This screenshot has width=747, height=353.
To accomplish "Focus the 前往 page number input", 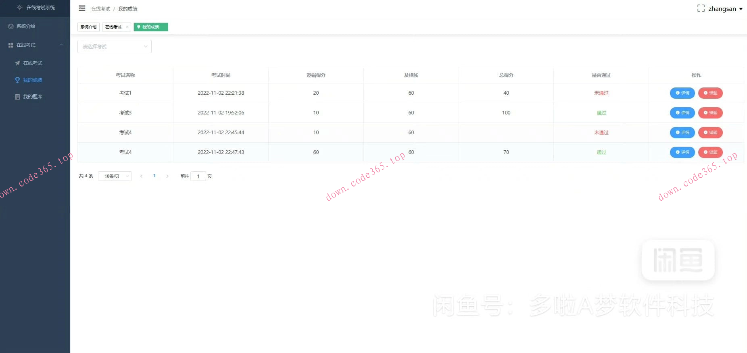I will (x=198, y=176).
